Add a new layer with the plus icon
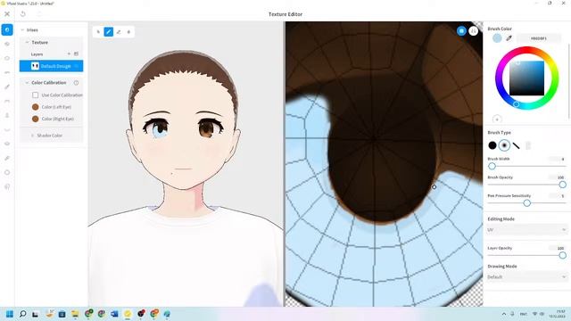This screenshot has height=321, width=571. tap(69, 53)
